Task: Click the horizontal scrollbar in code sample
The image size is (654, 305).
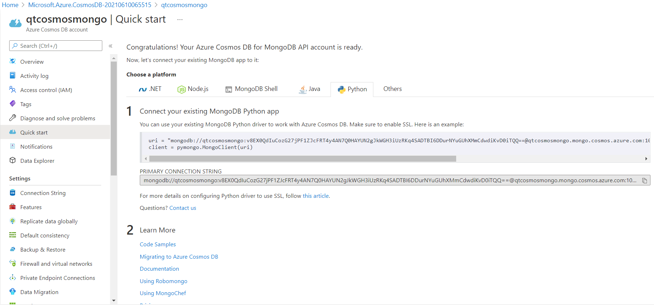Action: 303,159
